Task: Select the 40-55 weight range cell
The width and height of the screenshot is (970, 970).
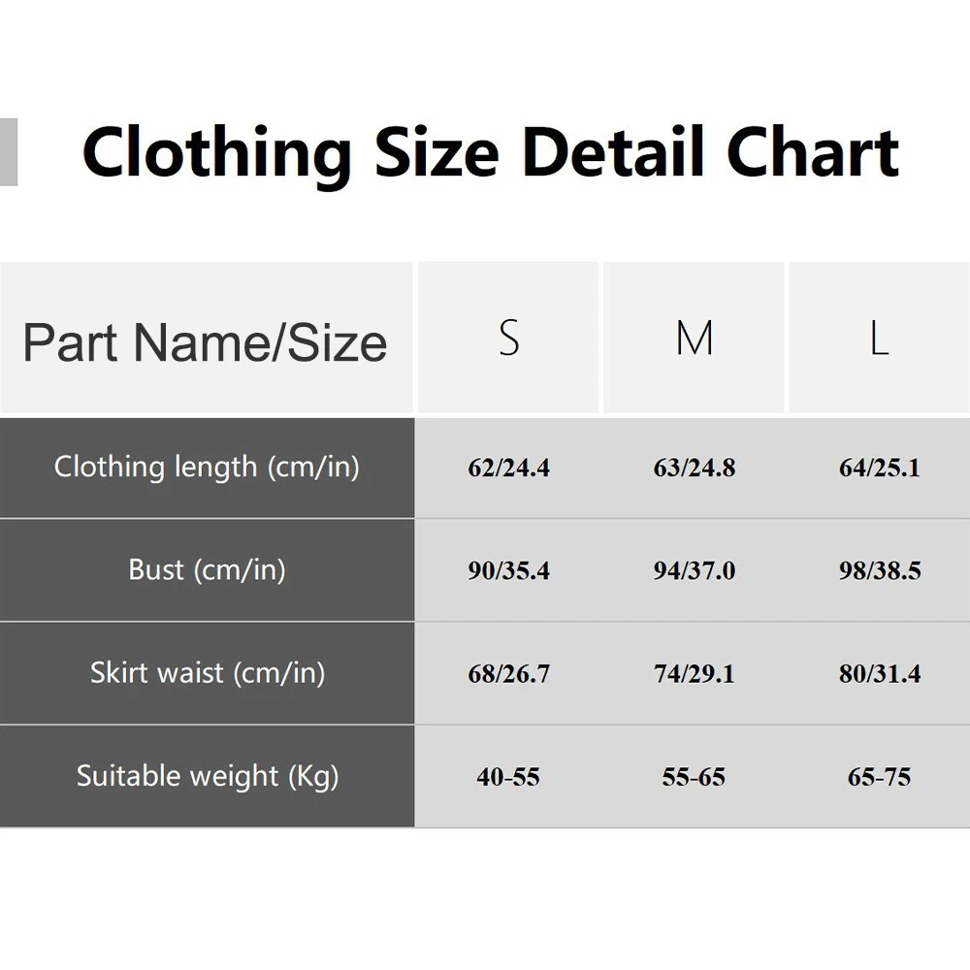Action: pos(508,777)
